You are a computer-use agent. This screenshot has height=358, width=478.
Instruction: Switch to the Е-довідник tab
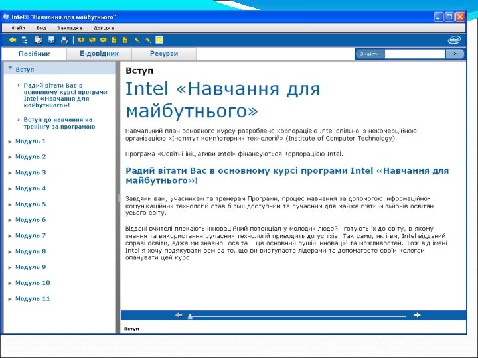99,54
